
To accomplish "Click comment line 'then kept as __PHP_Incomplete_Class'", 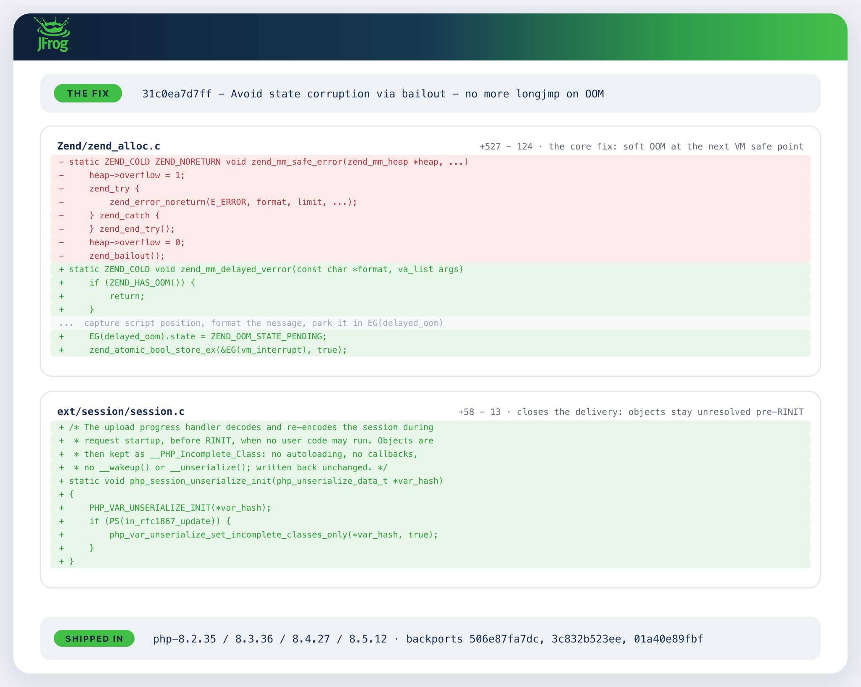I will tap(430, 454).
